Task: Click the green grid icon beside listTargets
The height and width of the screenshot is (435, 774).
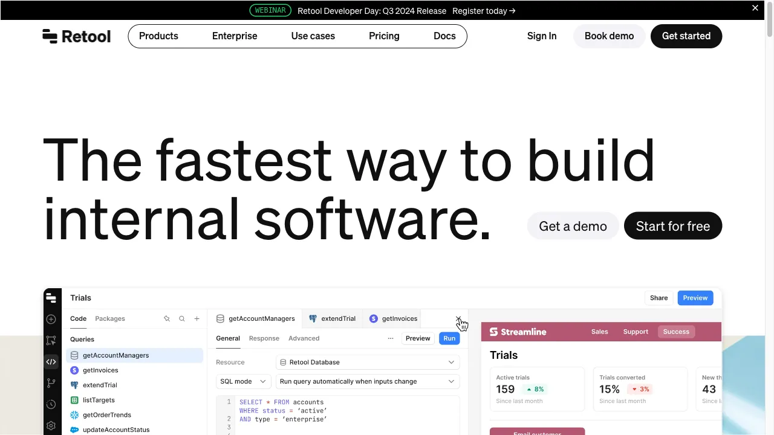Action: (74, 400)
